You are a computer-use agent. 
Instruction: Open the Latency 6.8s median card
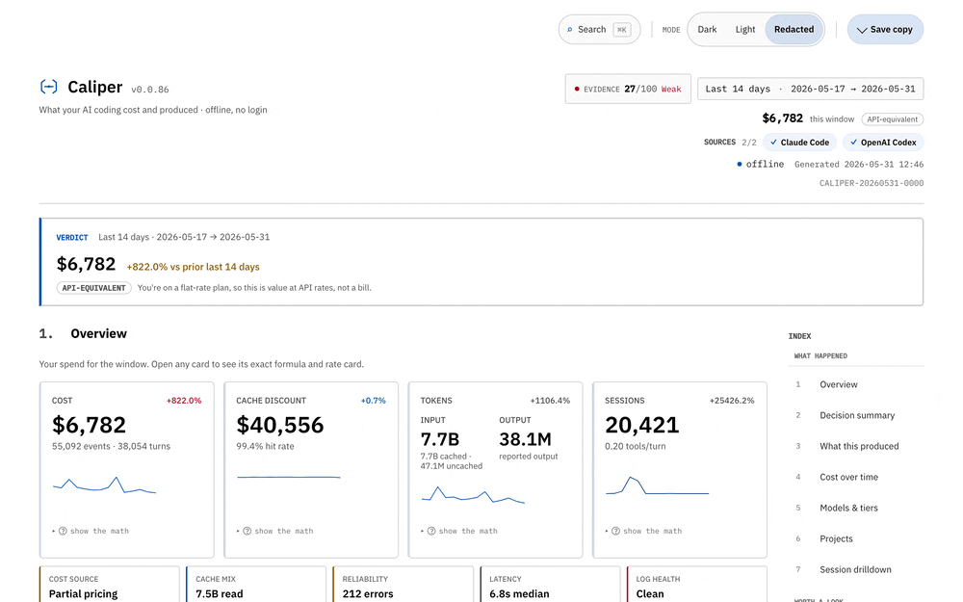tap(550, 585)
